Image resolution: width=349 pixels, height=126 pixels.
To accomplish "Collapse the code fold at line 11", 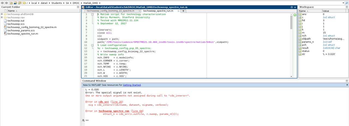I will pos(92,45).
